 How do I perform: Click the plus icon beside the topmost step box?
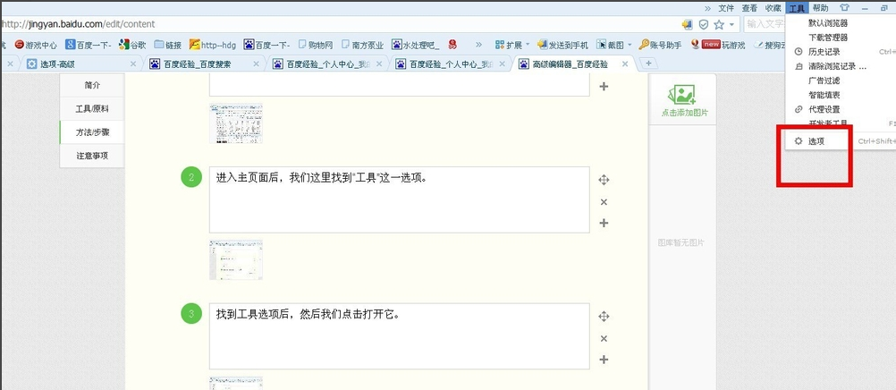click(x=604, y=87)
